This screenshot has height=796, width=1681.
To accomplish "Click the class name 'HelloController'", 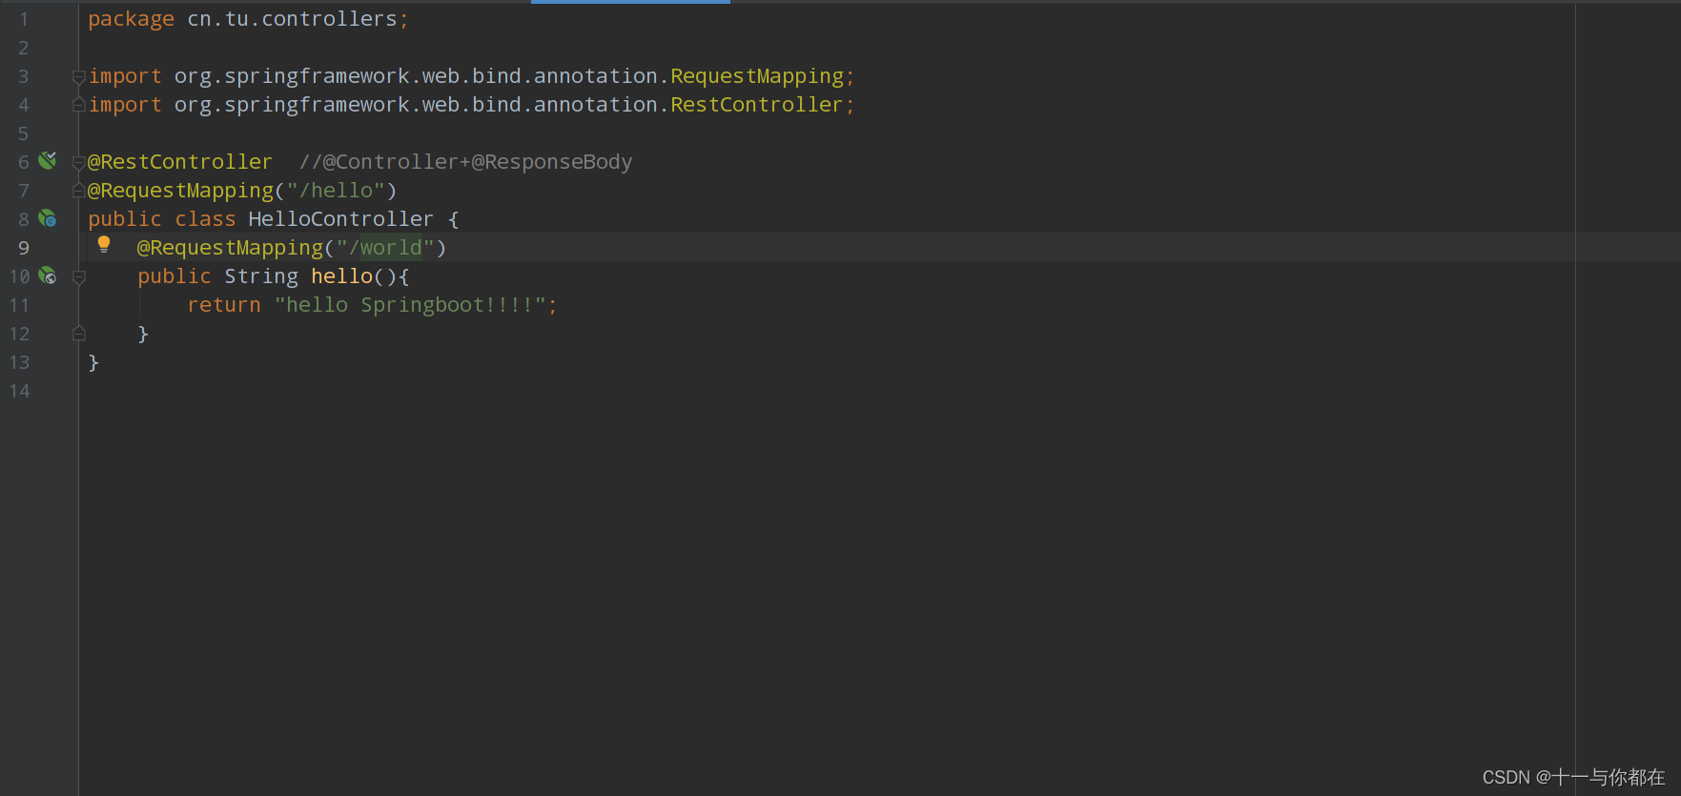I will tap(341, 219).
